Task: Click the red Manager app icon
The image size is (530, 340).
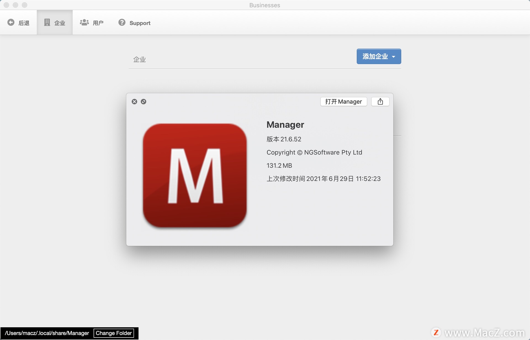Action: (x=195, y=176)
